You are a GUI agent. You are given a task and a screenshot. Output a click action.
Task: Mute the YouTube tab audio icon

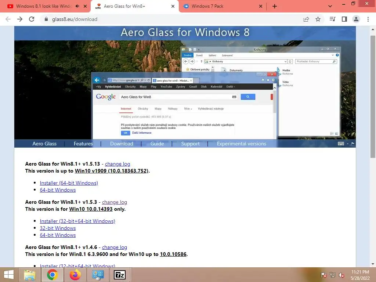point(77,6)
